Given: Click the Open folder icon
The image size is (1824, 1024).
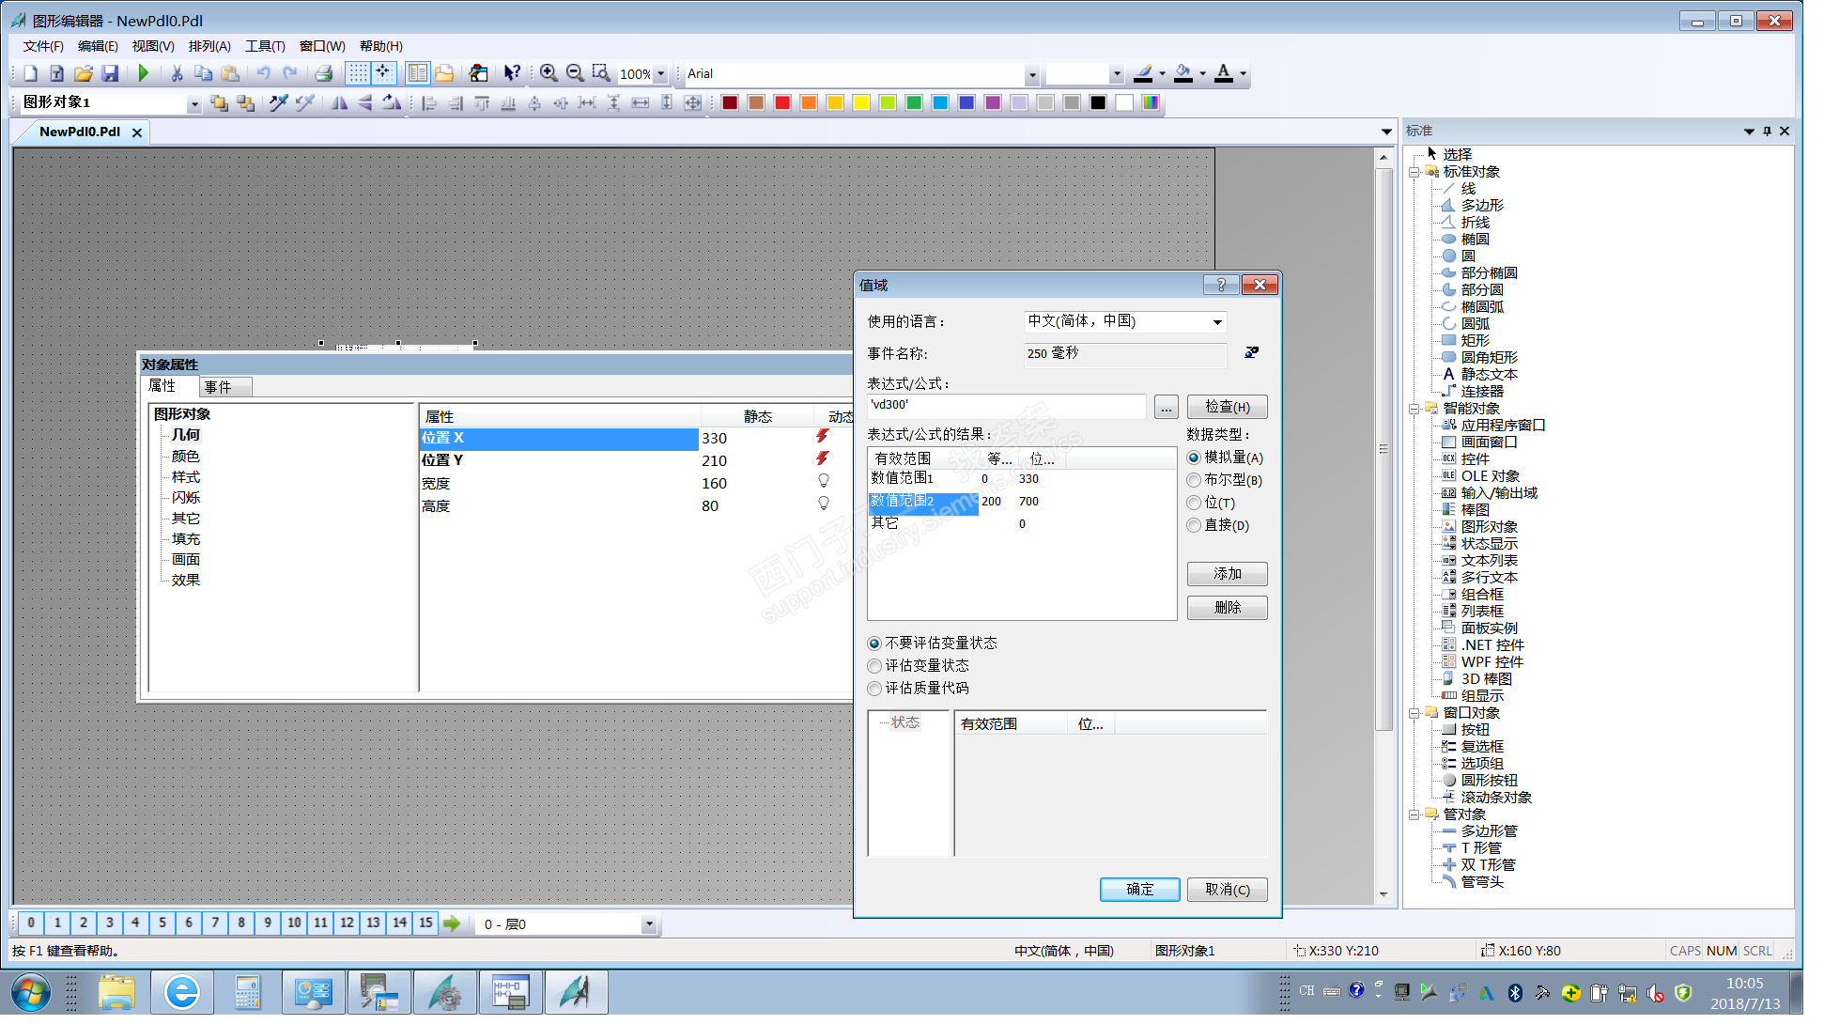Looking at the screenshot, I should pos(84,73).
